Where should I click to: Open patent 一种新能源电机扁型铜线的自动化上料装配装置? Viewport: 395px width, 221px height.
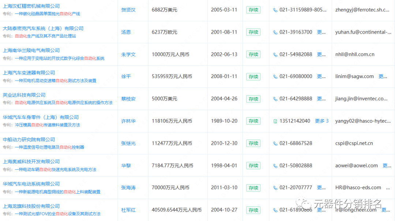pyautogui.click(x=57, y=192)
